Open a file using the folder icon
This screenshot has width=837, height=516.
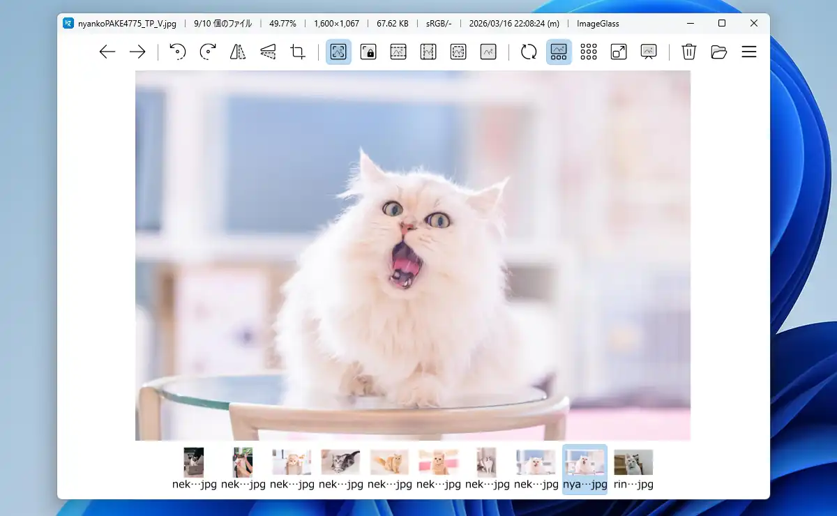pyautogui.click(x=718, y=52)
